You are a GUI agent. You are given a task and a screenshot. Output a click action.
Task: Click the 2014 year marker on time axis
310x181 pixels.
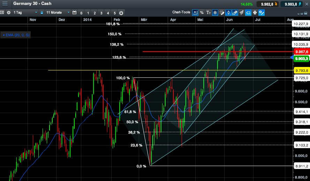tap(87, 20)
